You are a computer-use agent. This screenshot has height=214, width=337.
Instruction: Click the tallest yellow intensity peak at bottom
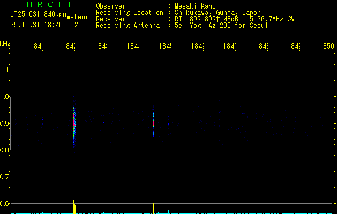pos(74,207)
